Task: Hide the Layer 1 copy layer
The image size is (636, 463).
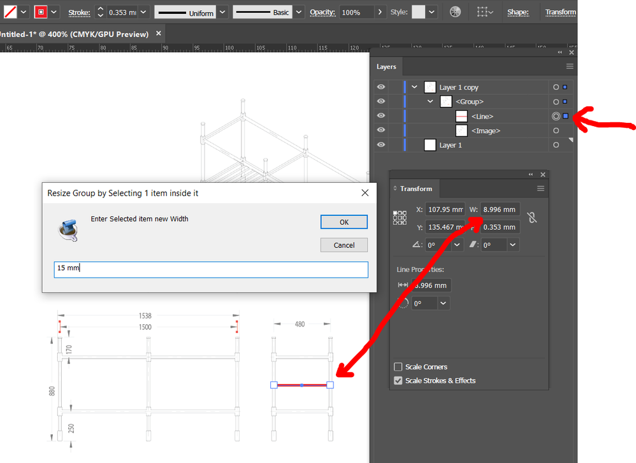Action: tap(381, 87)
